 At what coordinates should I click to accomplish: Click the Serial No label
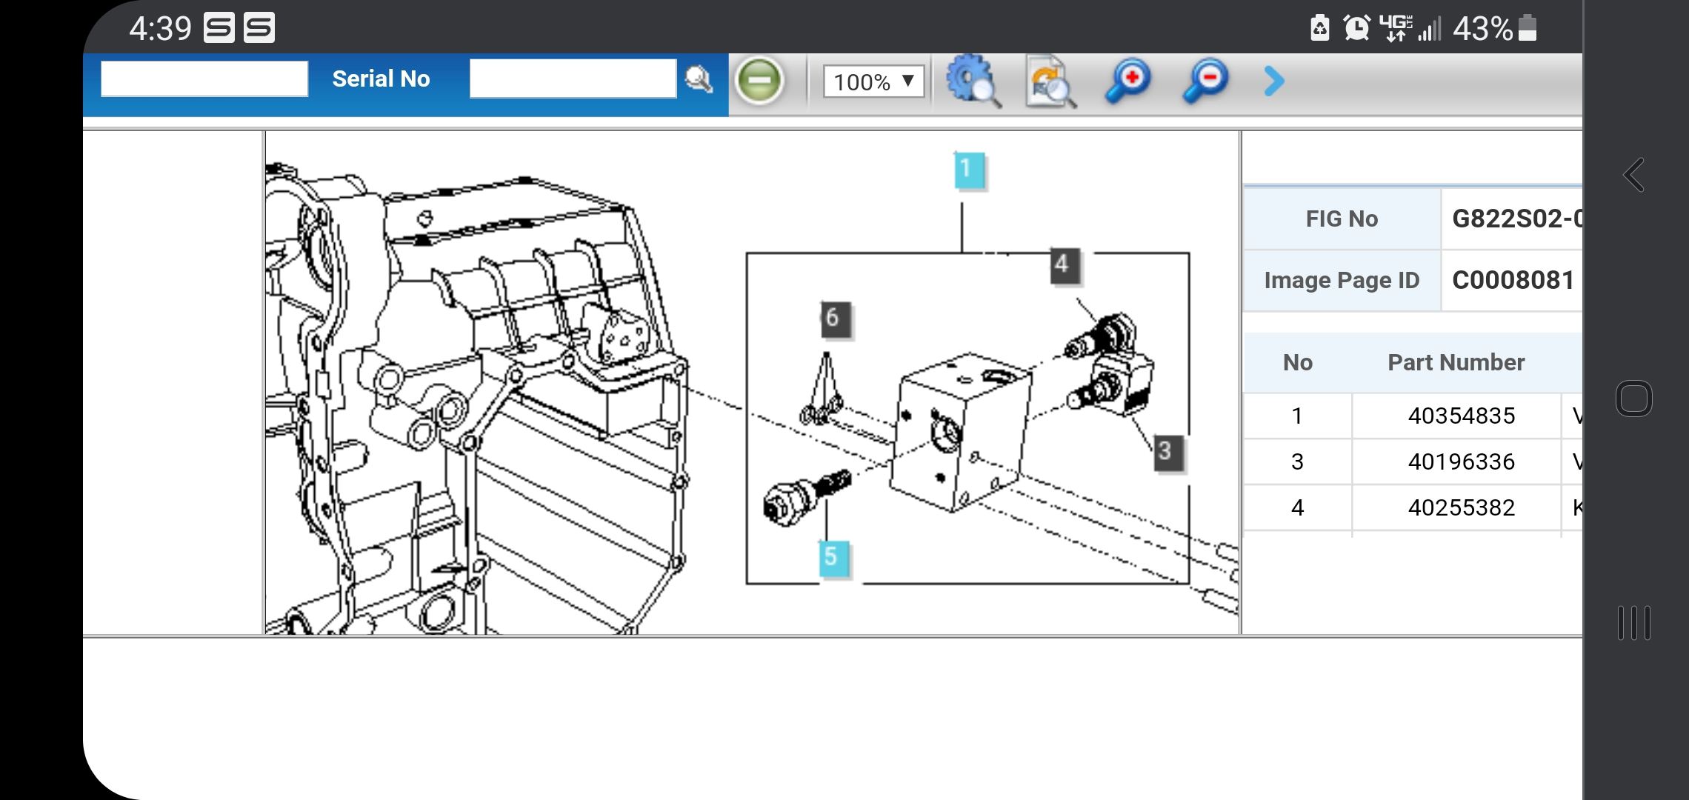(381, 79)
